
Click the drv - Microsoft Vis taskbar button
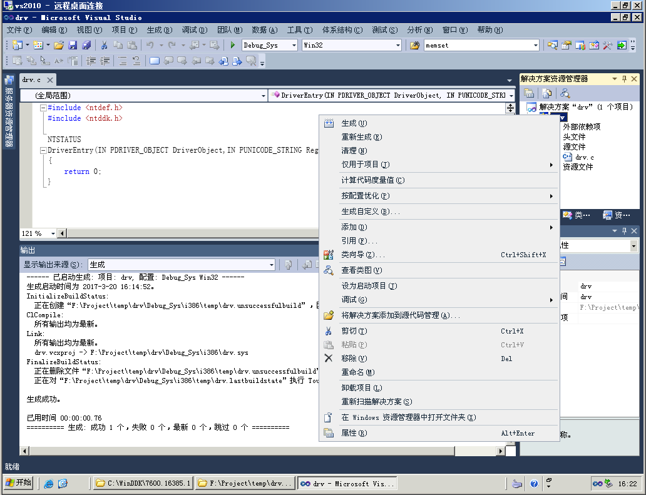(347, 484)
